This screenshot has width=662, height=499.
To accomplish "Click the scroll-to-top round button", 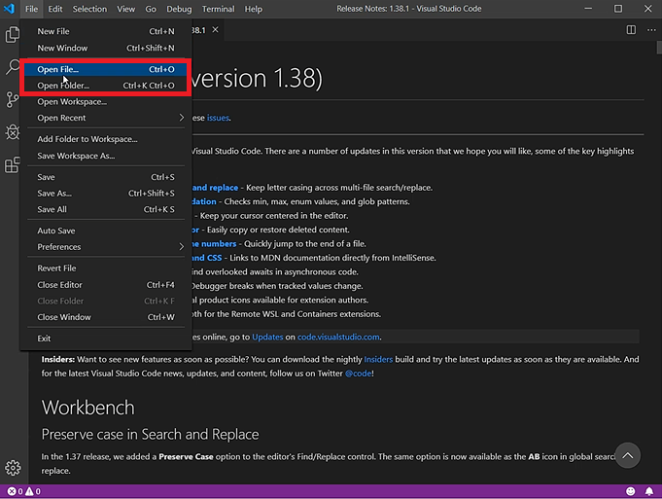I will tap(627, 455).
